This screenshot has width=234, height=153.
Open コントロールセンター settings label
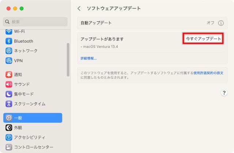34,147
